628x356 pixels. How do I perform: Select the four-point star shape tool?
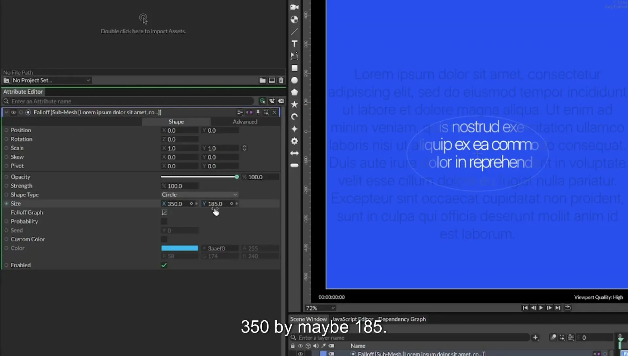[x=294, y=129]
